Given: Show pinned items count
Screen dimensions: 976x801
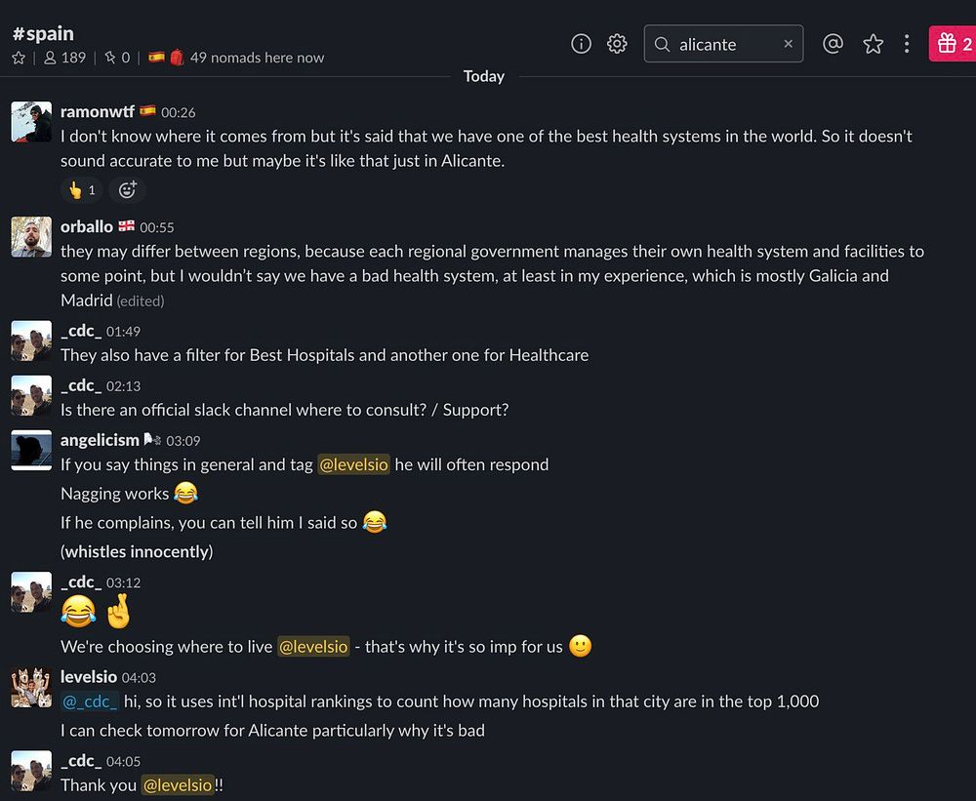Looking at the screenshot, I should tap(118, 58).
